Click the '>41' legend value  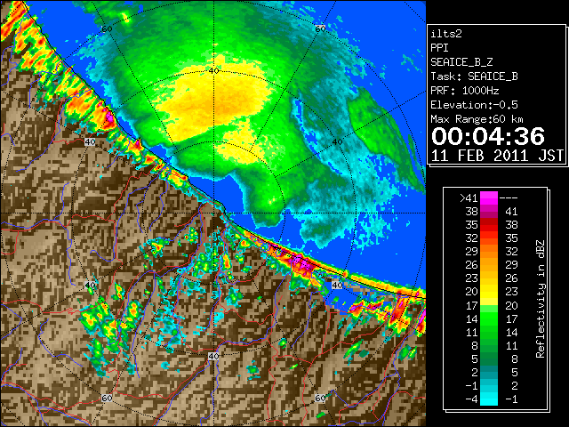469,198
